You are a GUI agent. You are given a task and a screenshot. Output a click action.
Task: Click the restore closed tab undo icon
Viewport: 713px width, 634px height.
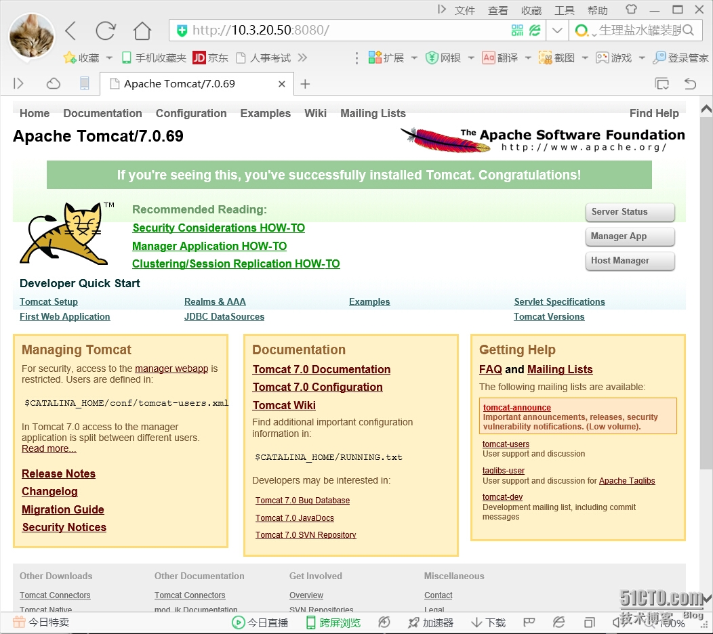click(690, 83)
